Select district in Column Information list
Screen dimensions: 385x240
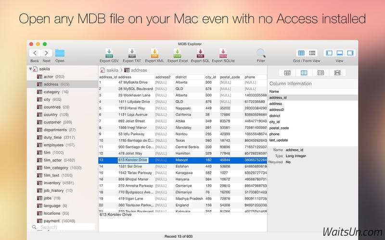(312, 116)
